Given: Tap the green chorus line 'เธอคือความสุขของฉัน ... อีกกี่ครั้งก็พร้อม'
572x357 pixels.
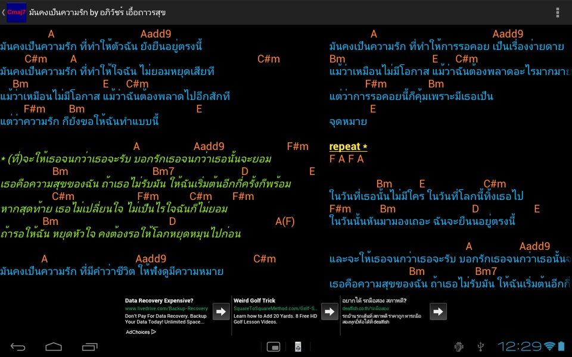Looking at the screenshot, I should pos(145,184).
